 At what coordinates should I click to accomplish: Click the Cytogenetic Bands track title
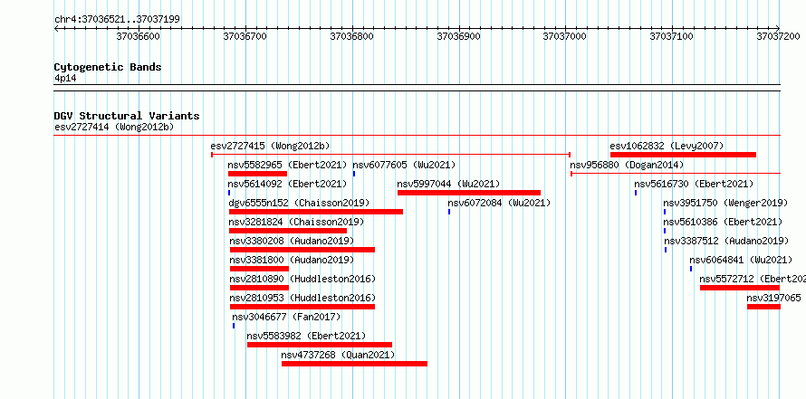point(108,67)
